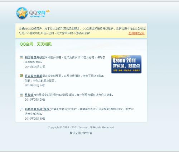The image size is (179, 152).
Task: Click the icon beside 照片墙 news item
Action: pyautogui.click(x=21, y=95)
